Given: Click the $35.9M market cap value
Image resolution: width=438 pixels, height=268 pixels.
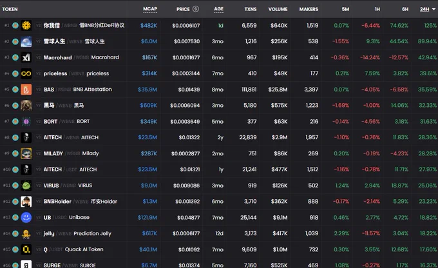Looking at the screenshot, I should point(148,90).
